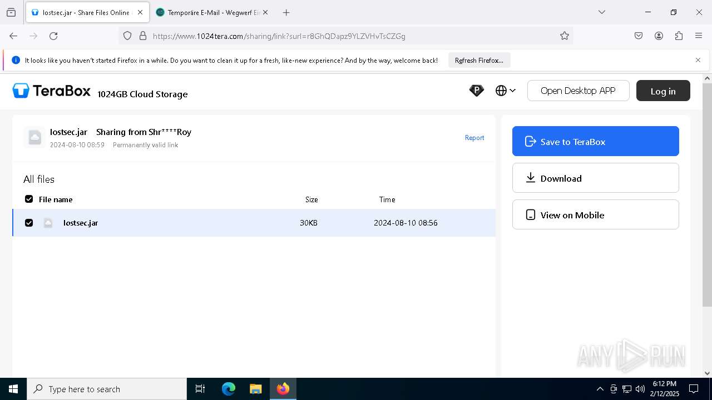The height and width of the screenshot is (400, 712).
Task: Click the header cloud file thumbnail
Action: (x=34, y=137)
